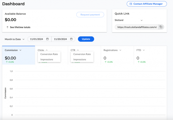Screen dimensions: 173x120
Task: Collapse the Clicks metric chevron
Action: (x=47, y=50)
